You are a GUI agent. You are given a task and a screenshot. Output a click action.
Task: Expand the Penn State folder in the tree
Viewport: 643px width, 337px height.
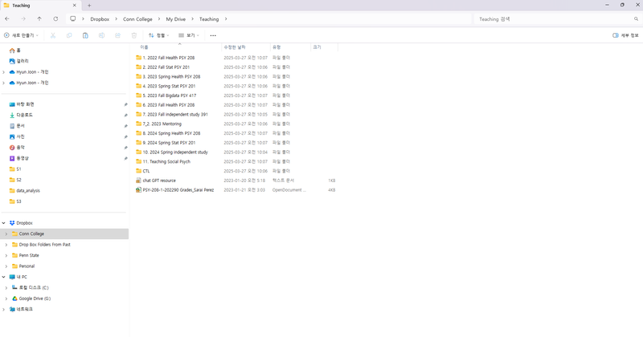[6, 255]
